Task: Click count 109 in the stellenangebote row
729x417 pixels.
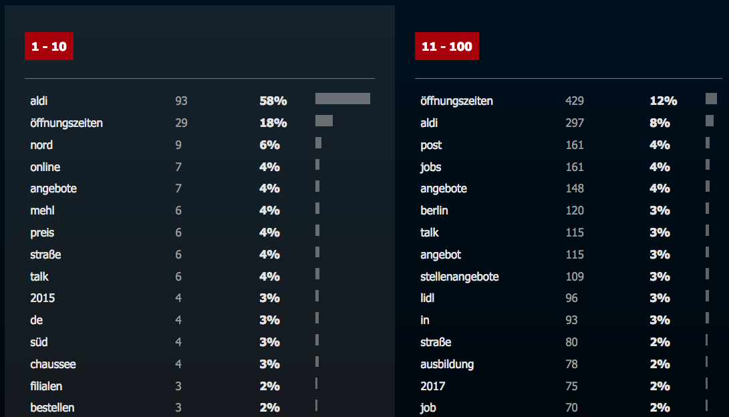Action: [x=575, y=277]
